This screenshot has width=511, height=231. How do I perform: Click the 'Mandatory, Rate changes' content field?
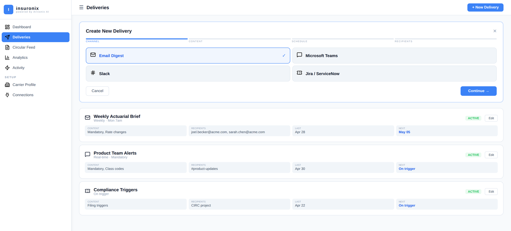click(x=136, y=131)
